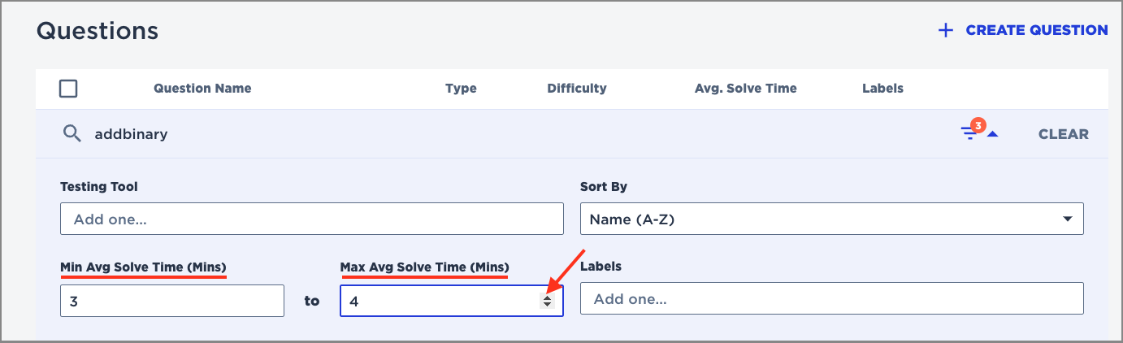Click the Testing Tool input field

(311, 219)
